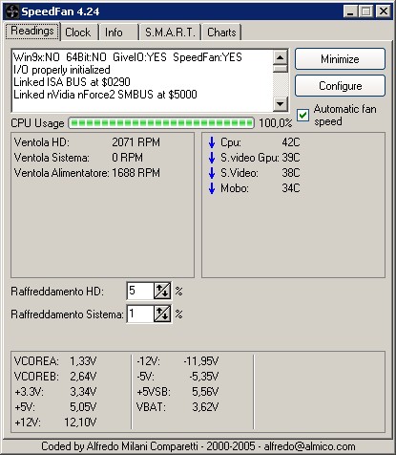Click the 'I/O properly initialized' log line
This screenshot has height=455, width=396.
coord(62,70)
